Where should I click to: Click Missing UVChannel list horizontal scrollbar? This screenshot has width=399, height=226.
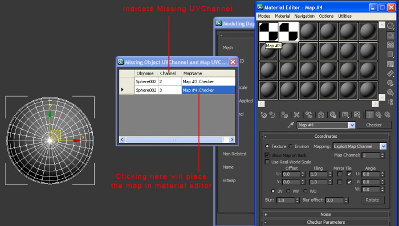pos(177,139)
